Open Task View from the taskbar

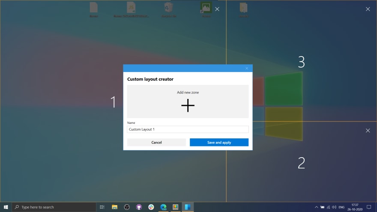pos(102,207)
